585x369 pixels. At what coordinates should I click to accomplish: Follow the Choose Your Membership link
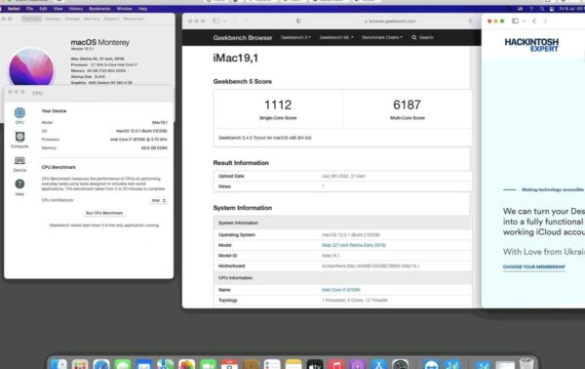click(x=534, y=266)
